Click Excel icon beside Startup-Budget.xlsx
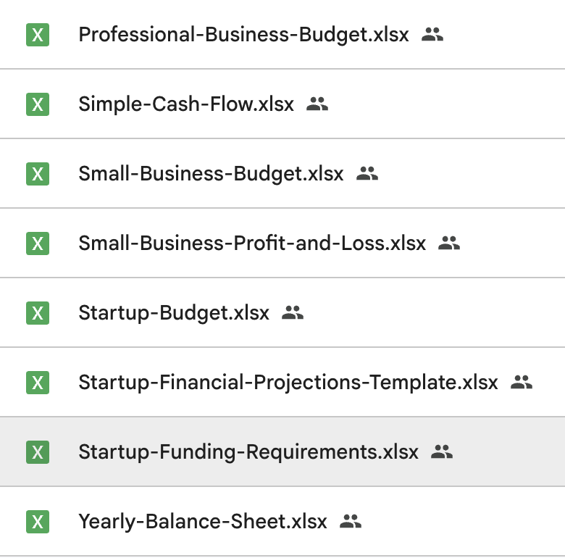565x558 pixels. pos(38,313)
